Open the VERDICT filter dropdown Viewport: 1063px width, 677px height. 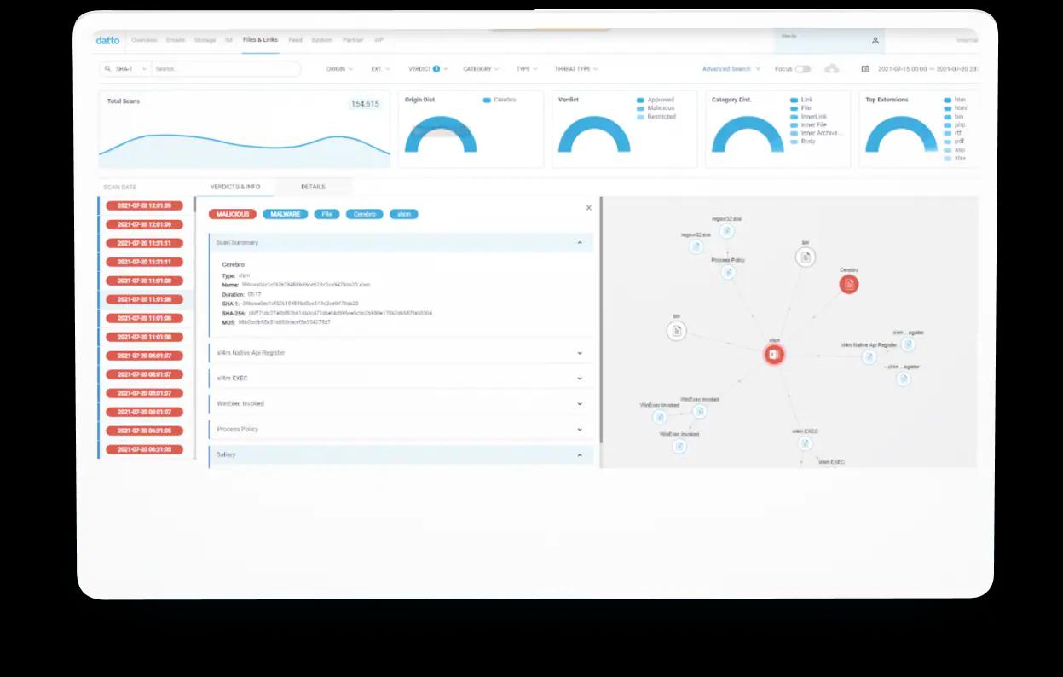[425, 69]
